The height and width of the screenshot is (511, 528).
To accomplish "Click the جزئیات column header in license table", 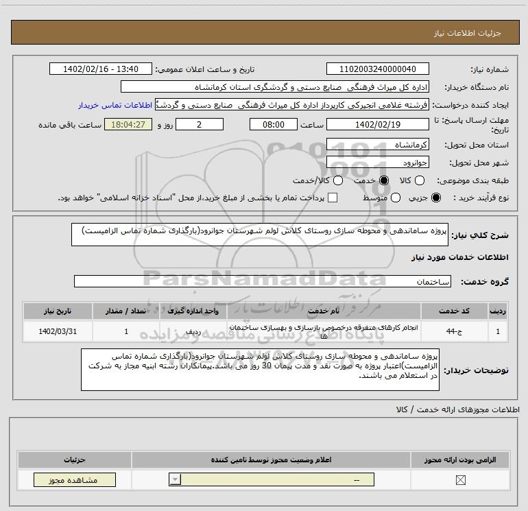I will click(x=75, y=460).
